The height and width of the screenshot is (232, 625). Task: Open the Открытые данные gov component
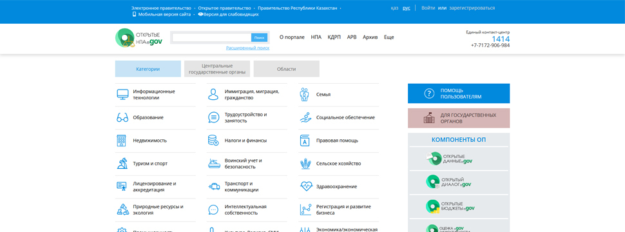[x=450, y=159]
